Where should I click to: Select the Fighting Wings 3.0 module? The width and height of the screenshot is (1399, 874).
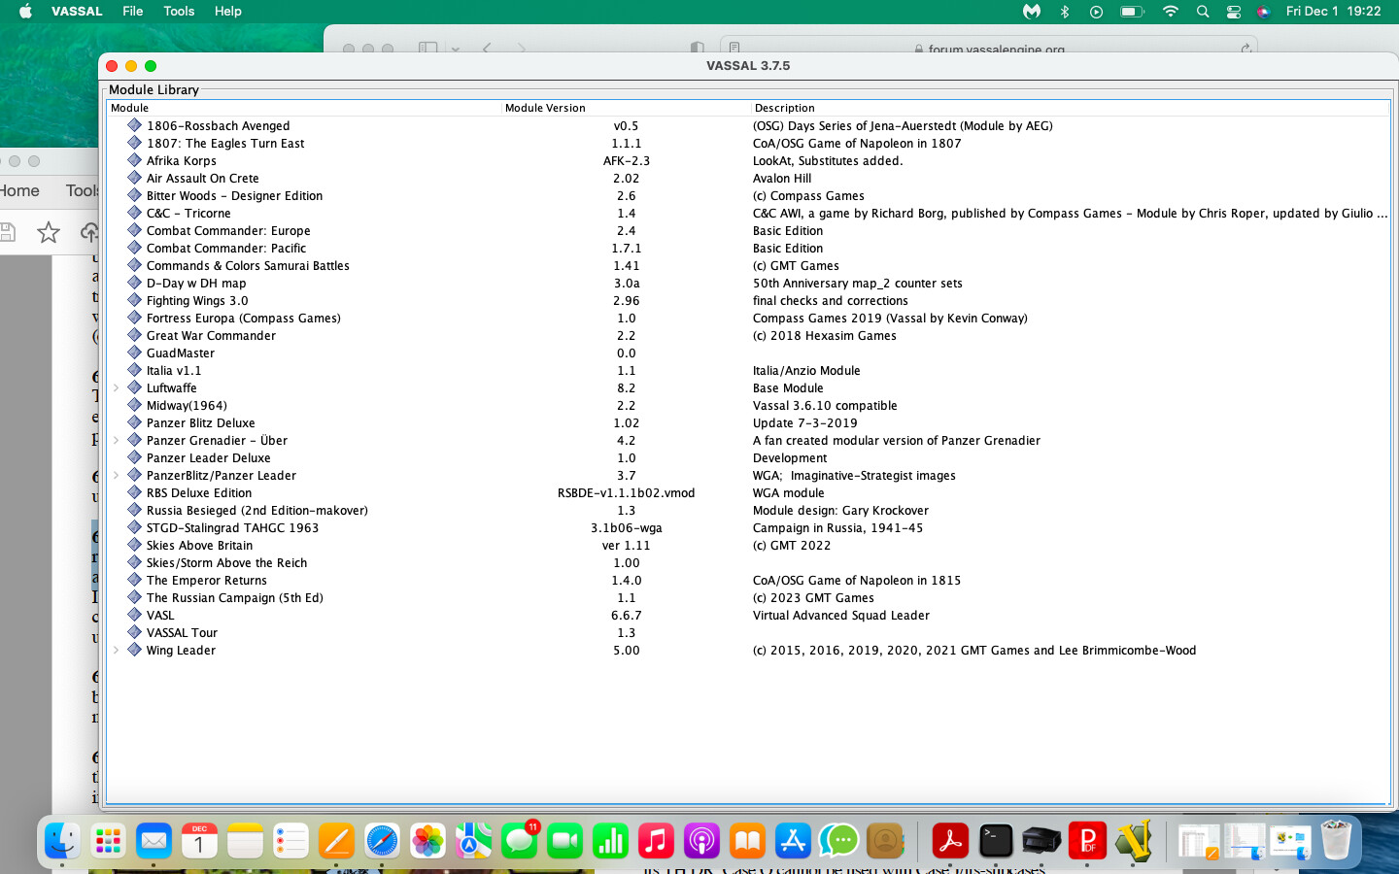[197, 300]
